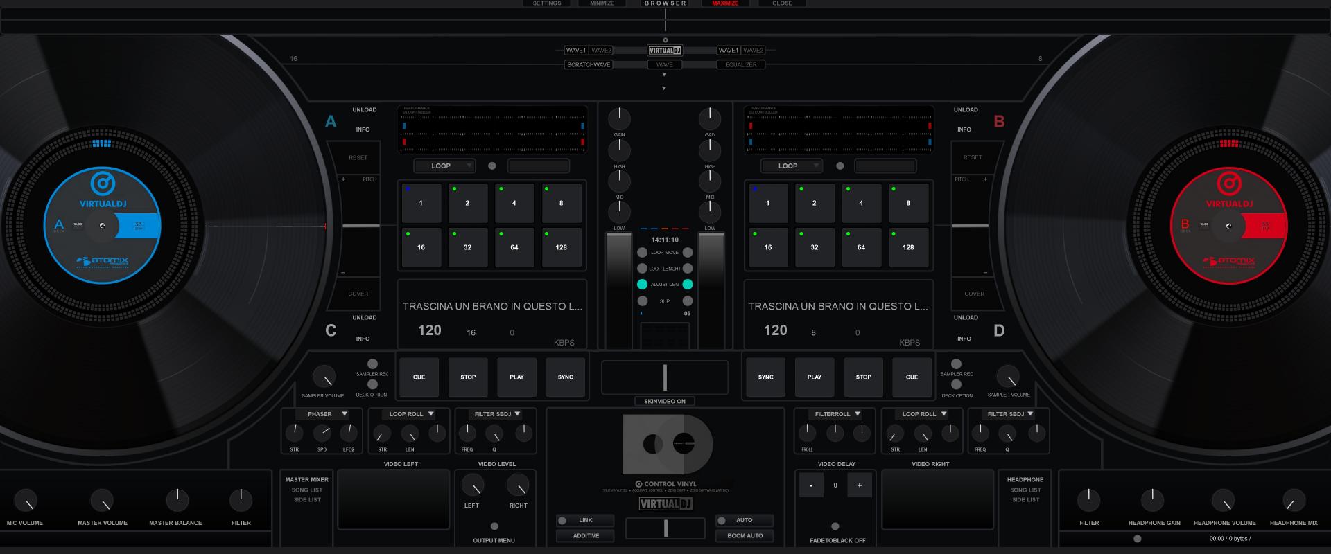Toggle the FADETOBLACK OFF indicator

coord(835,526)
